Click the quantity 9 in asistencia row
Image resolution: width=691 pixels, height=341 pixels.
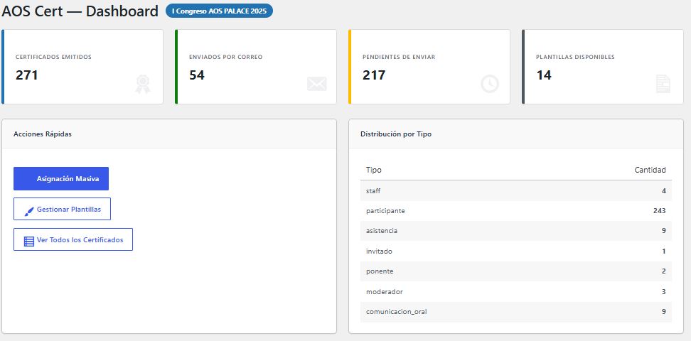tap(664, 231)
